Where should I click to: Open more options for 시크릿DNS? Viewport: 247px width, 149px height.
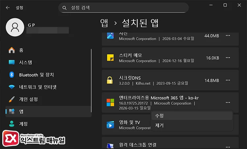[x=228, y=80]
